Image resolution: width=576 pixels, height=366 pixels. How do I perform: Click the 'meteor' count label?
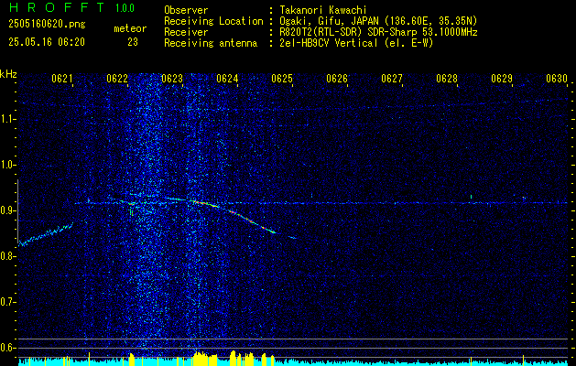[130, 28]
